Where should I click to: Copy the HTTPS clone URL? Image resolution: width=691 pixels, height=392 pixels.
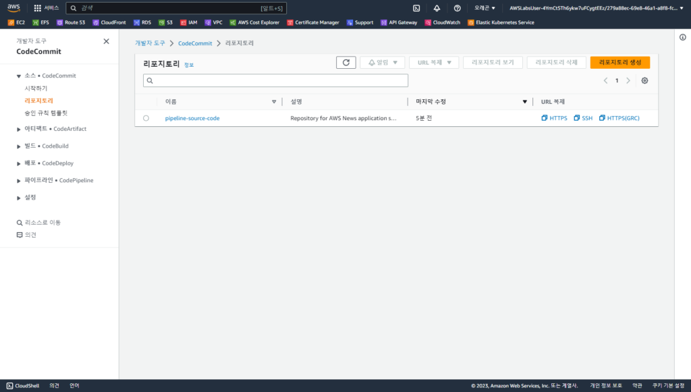pos(555,118)
